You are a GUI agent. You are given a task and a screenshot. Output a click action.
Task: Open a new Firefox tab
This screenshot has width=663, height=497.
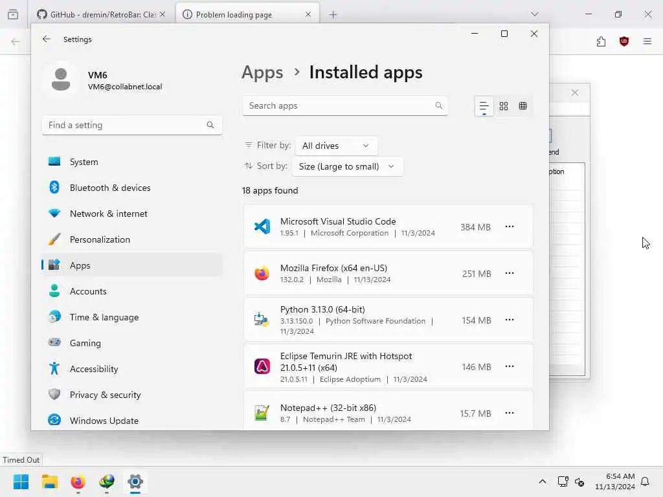[333, 15]
